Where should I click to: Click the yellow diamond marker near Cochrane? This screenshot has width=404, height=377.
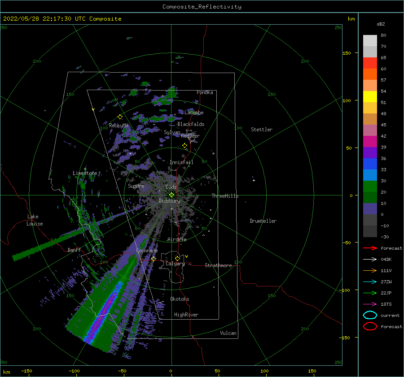[x=154, y=259]
